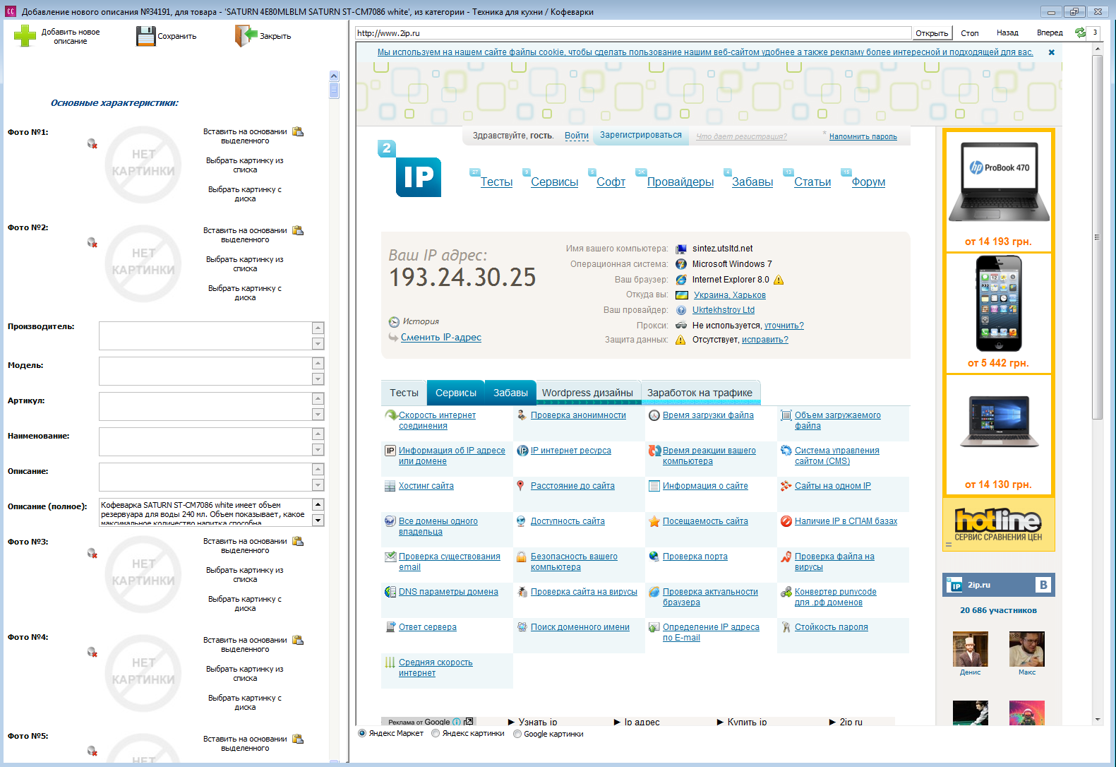
Task: Click the Наличие IP в СПАМ базах icon
Action: (x=786, y=521)
